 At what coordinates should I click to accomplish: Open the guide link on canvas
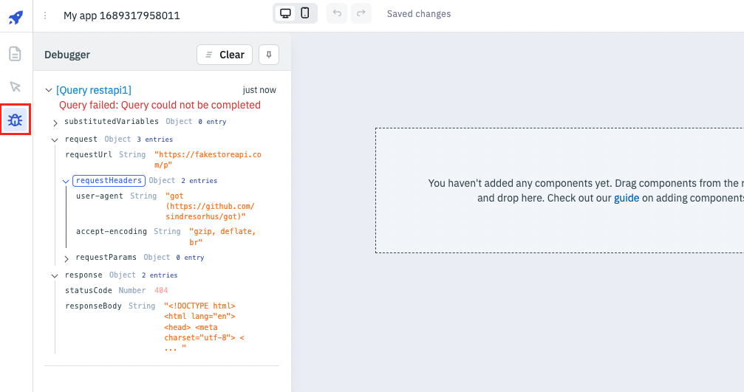click(627, 198)
